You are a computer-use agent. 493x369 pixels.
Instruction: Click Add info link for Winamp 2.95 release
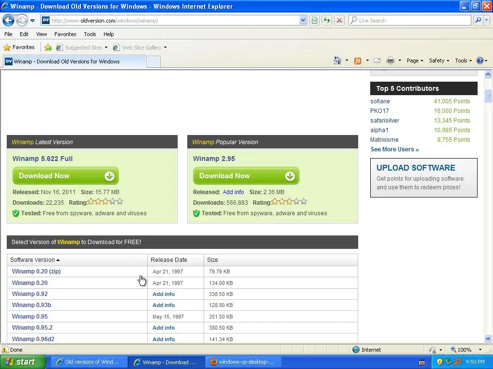click(234, 192)
